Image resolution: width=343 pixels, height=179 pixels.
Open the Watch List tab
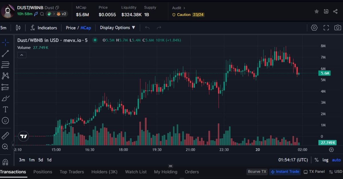tap(136, 172)
